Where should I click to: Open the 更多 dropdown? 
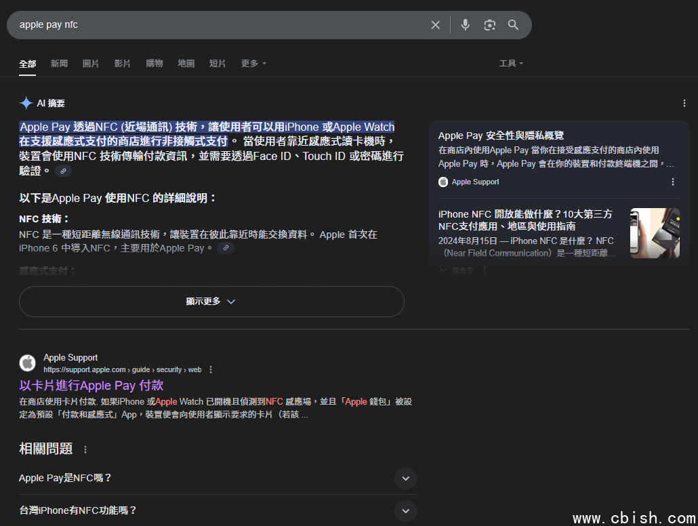point(253,64)
